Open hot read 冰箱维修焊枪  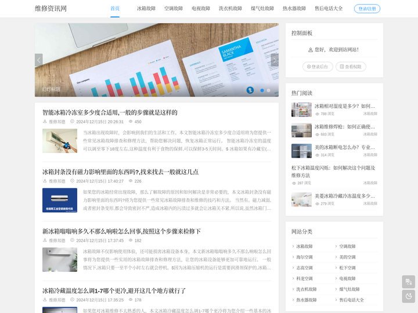345,127
